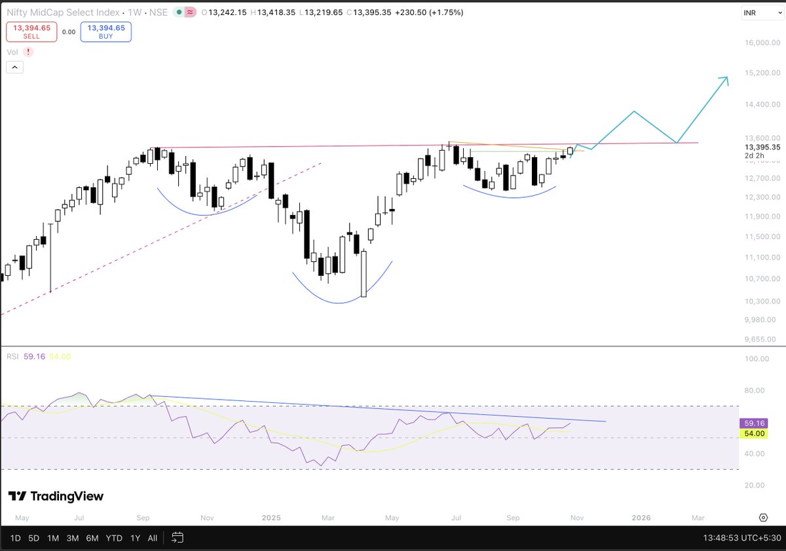Image resolution: width=786 pixels, height=551 pixels.
Task: Click the 1W interval label in legend
Action: (136, 12)
